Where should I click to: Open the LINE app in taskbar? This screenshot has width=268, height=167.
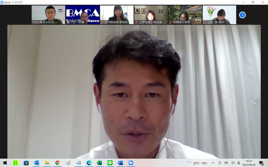tap(110, 163)
